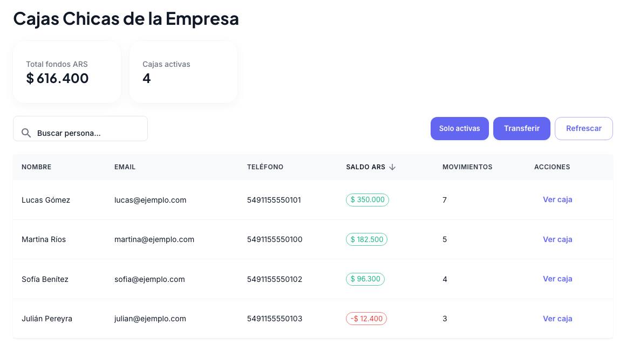The image size is (626, 345).
Task: Click the email sofia@ejemplo.com
Action: click(149, 279)
